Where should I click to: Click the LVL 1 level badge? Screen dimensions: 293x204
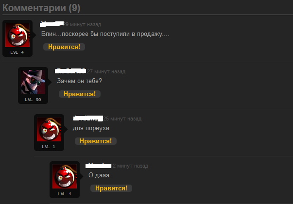coord(49,147)
